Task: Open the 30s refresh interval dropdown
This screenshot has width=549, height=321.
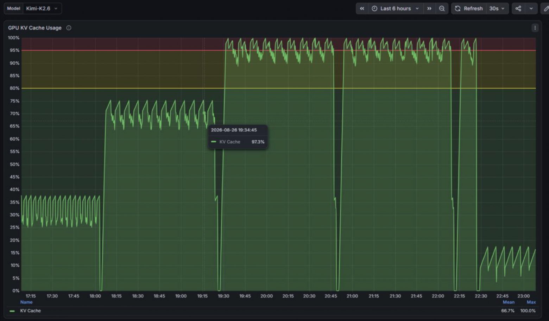Action: pos(497,8)
